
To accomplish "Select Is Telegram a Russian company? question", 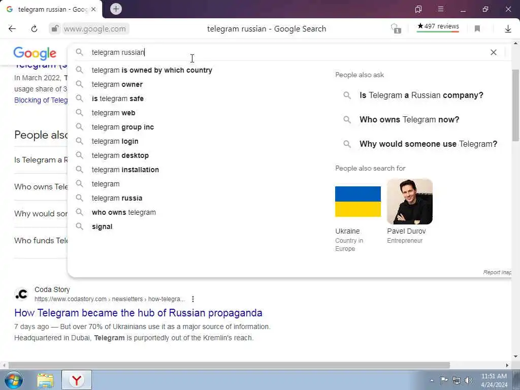I will pos(421,95).
